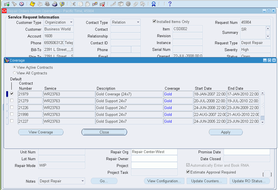Click the Repair Org field
The height and width of the screenshot is (190, 278).
[154, 152]
